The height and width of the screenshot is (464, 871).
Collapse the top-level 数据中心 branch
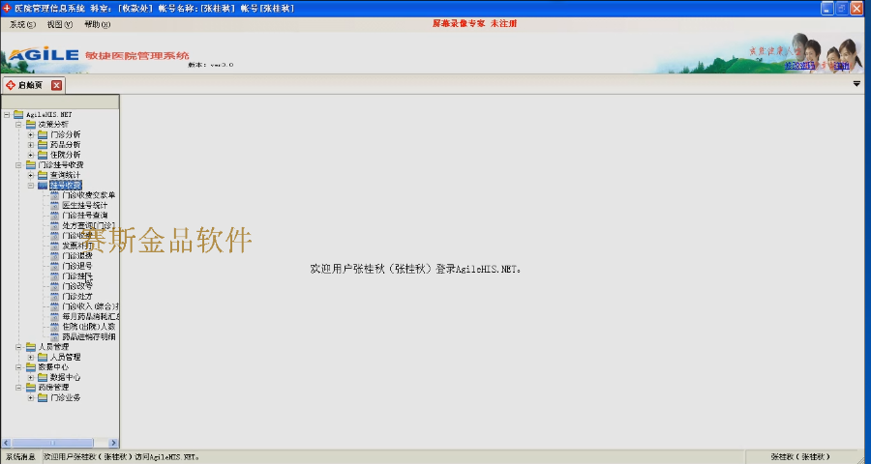tap(19, 367)
